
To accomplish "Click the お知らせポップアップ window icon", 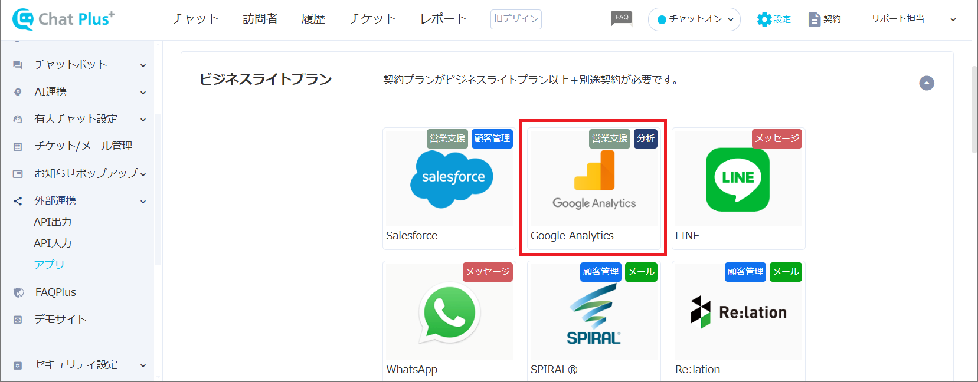I will 18,174.
